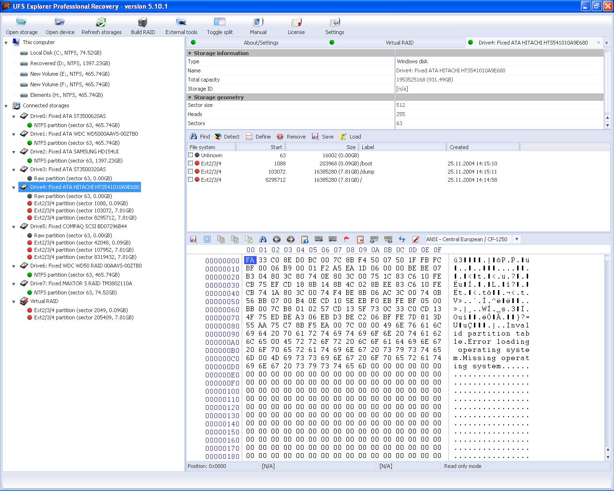Select Drive7 MAXTOR S RAID in tree
614x491 pixels.
81,283
